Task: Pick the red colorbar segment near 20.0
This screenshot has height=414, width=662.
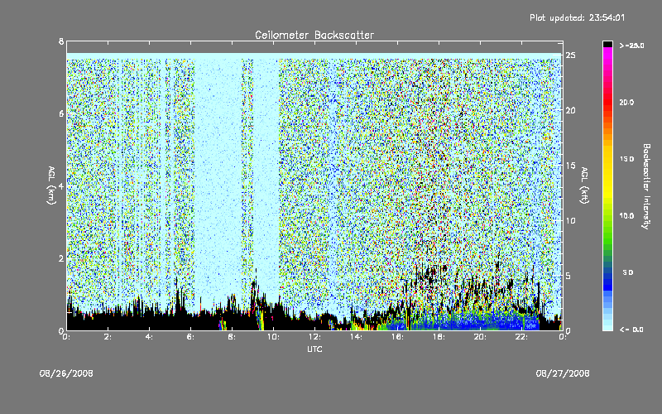Action: 607,102
